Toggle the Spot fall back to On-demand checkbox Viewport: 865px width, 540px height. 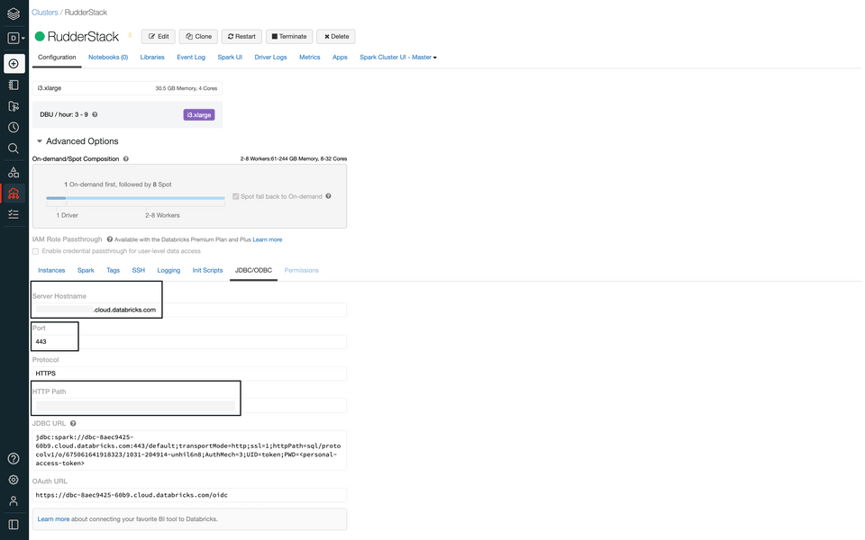coord(235,196)
